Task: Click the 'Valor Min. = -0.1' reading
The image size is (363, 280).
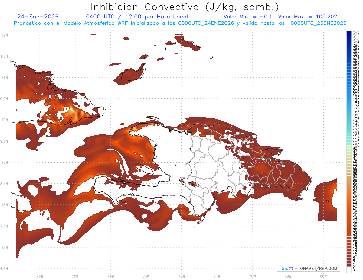Action: [248, 17]
